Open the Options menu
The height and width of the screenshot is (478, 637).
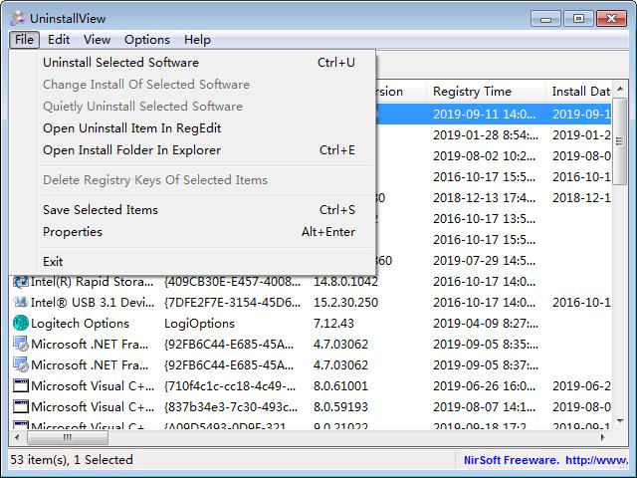(147, 40)
